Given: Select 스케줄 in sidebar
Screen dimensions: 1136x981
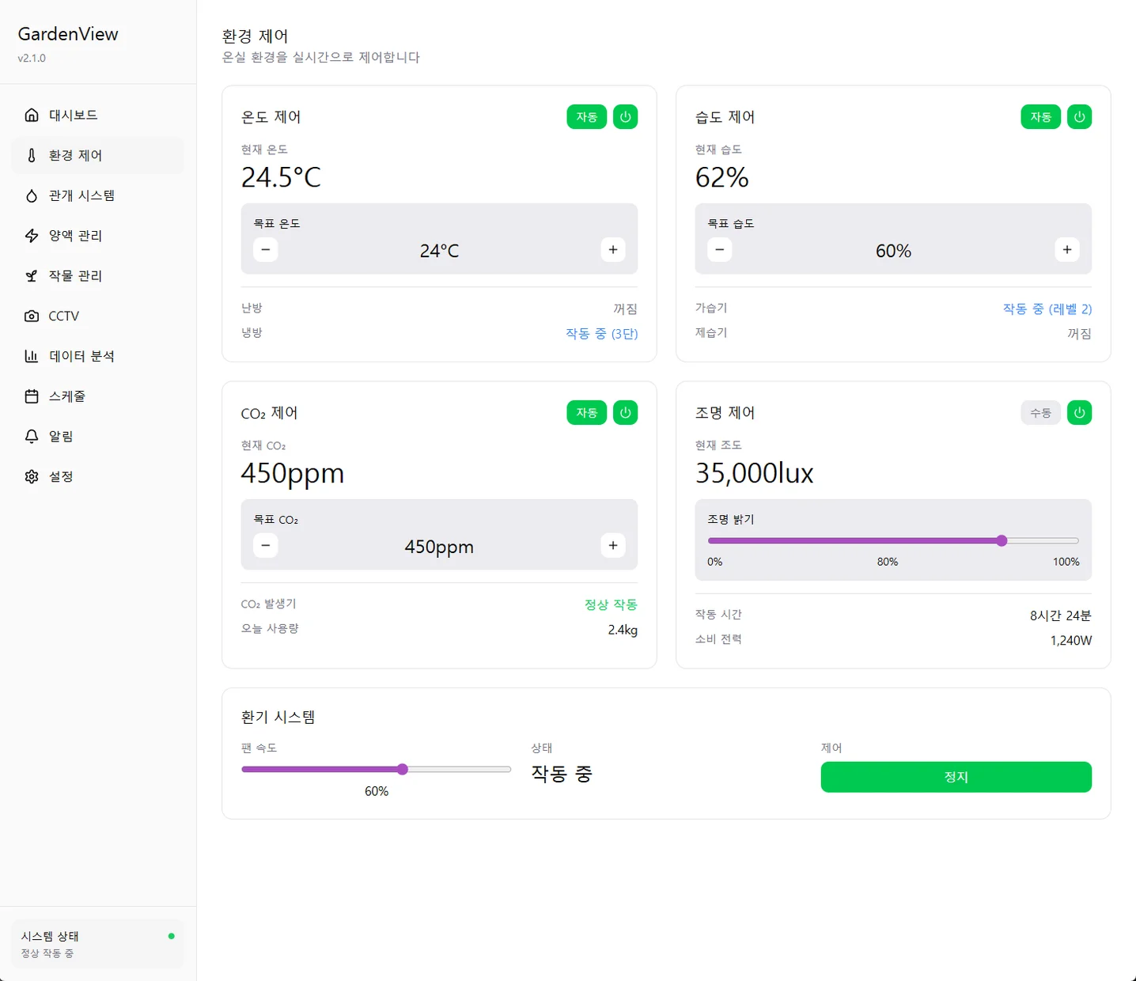Looking at the screenshot, I should [x=98, y=396].
